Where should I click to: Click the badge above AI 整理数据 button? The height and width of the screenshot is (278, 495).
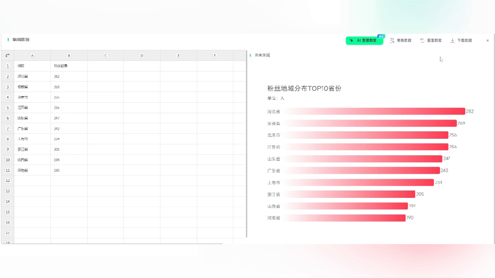tap(381, 36)
